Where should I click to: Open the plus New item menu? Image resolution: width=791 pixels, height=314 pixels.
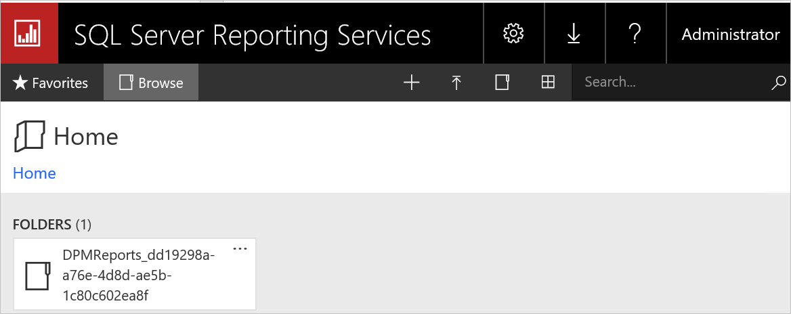[411, 83]
